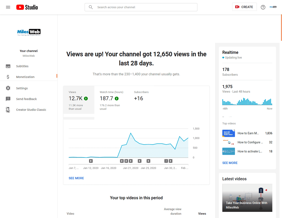Click SEE MORE in the Realtime card
This screenshot has width=282, height=218.
(230, 163)
